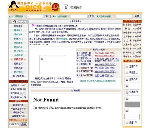Click 广州 in the 简体金山卓越下载 row

coord(107,76)
